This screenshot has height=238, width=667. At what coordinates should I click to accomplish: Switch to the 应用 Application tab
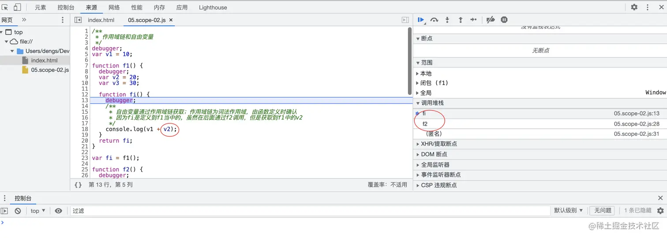182,7
